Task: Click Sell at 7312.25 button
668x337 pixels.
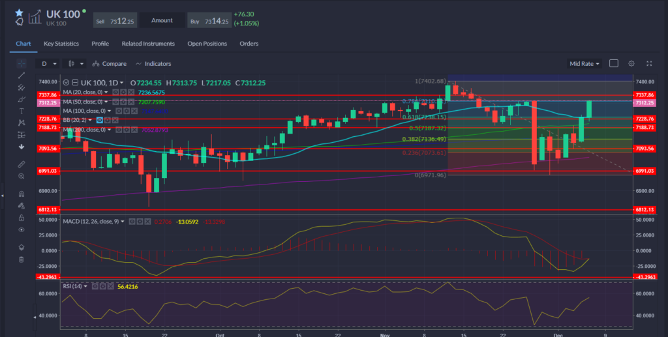Action: tap(115, 20)
